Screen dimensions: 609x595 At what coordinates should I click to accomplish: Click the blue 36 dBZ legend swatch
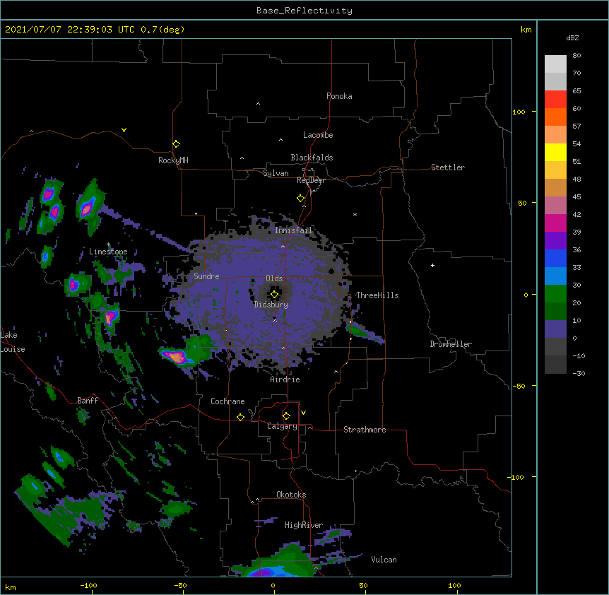[555, 258]
